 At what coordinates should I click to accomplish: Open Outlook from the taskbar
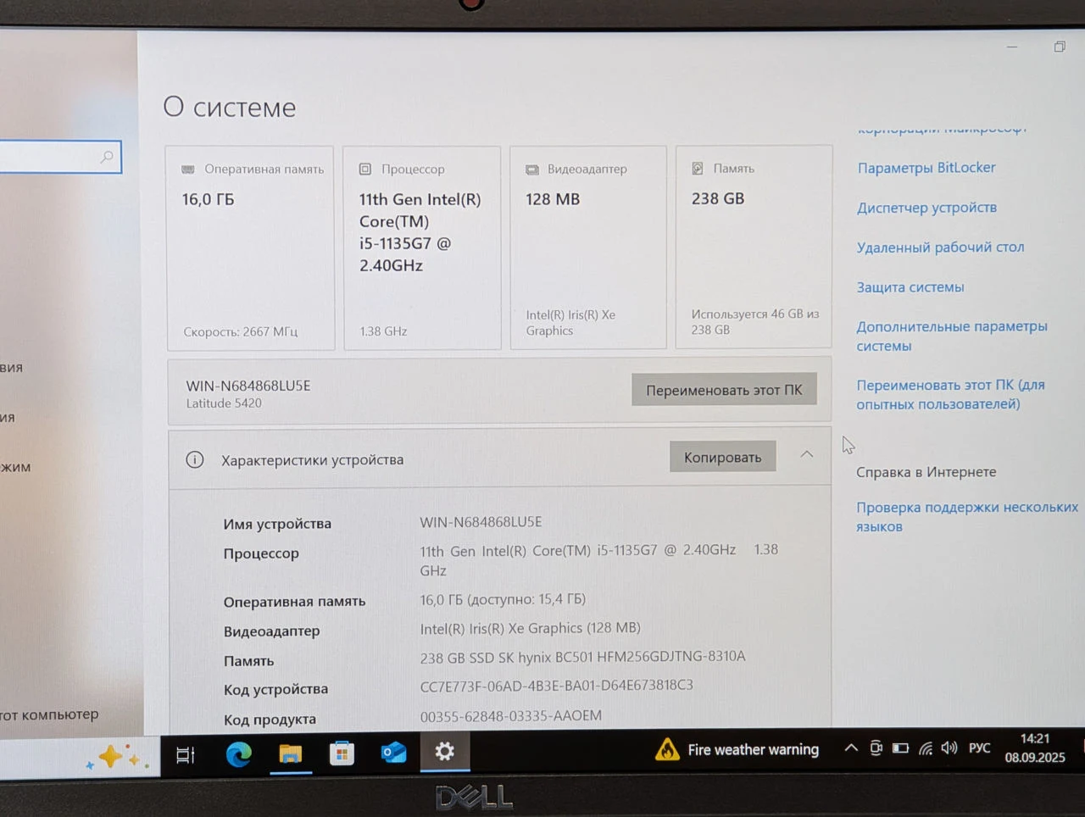393,752
